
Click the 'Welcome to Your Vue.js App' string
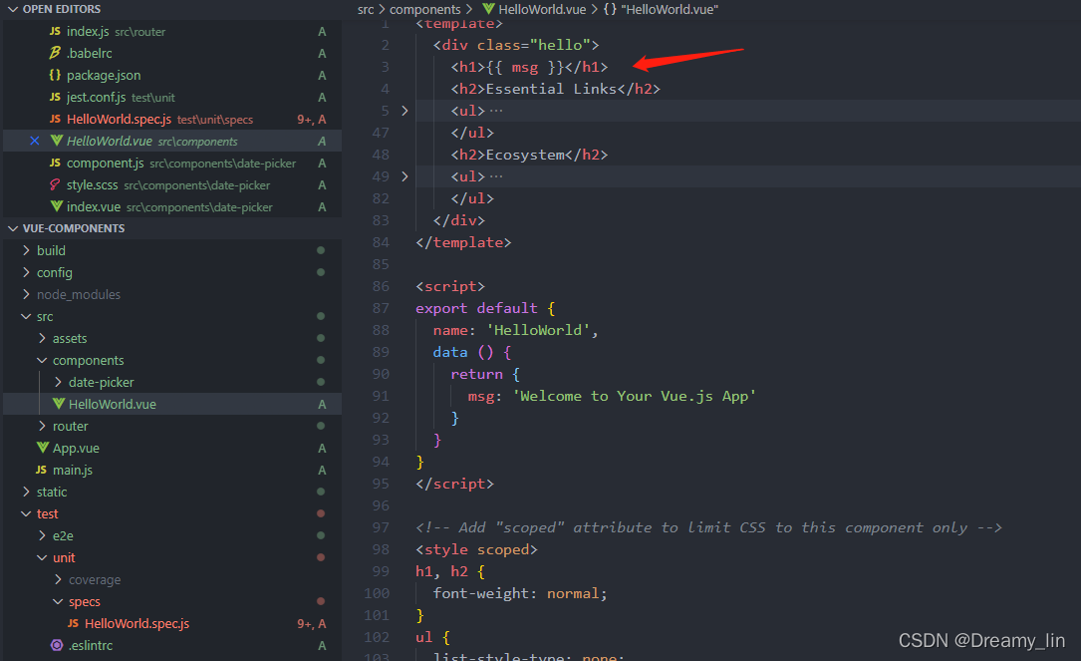635,396
